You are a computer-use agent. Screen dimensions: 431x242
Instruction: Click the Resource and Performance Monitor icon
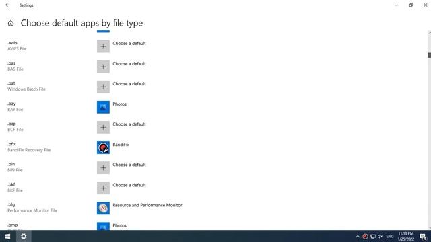click(103, 208)
